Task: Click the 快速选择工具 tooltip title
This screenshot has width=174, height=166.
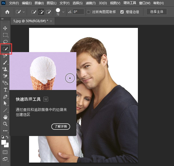Action: (28, 99)
